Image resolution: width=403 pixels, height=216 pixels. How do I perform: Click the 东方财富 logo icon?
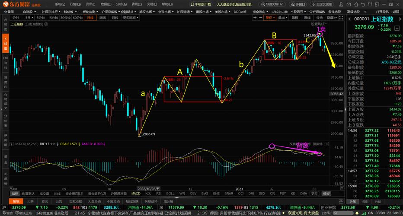(x=7, y=4)
